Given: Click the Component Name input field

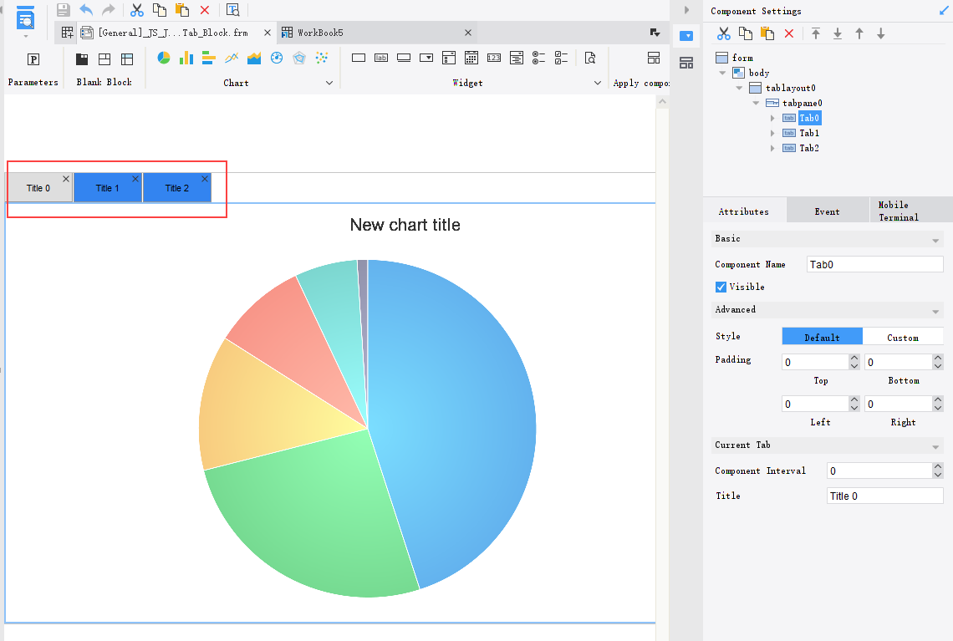Looking at the screenshot, I should click(x=874, y=264).
